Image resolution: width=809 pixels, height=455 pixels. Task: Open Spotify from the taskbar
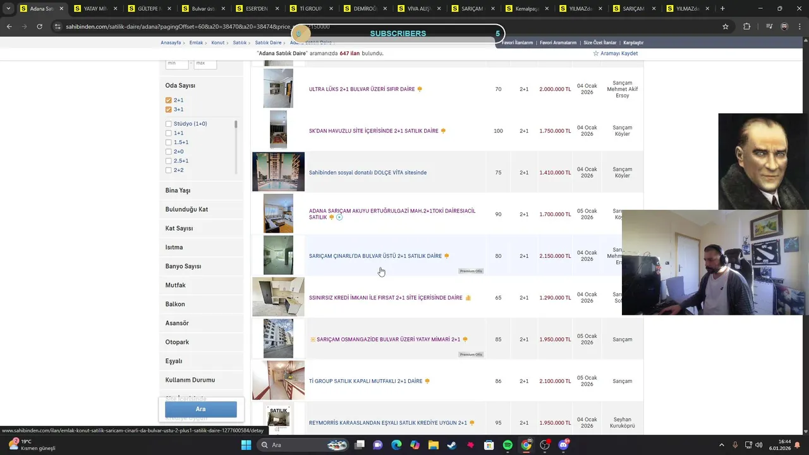coord(508,445)
